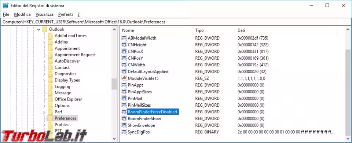Open the Preferiti menu
Screen dimensions: 352x143
66,14
